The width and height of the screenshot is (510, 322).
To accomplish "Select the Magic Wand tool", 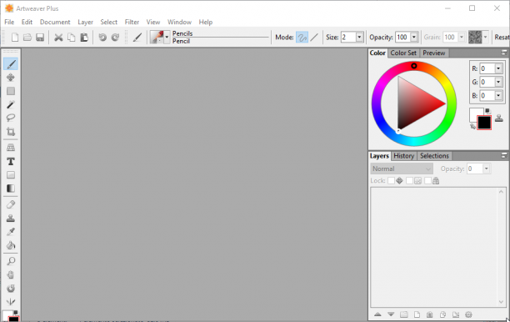I will coord(11,104).
